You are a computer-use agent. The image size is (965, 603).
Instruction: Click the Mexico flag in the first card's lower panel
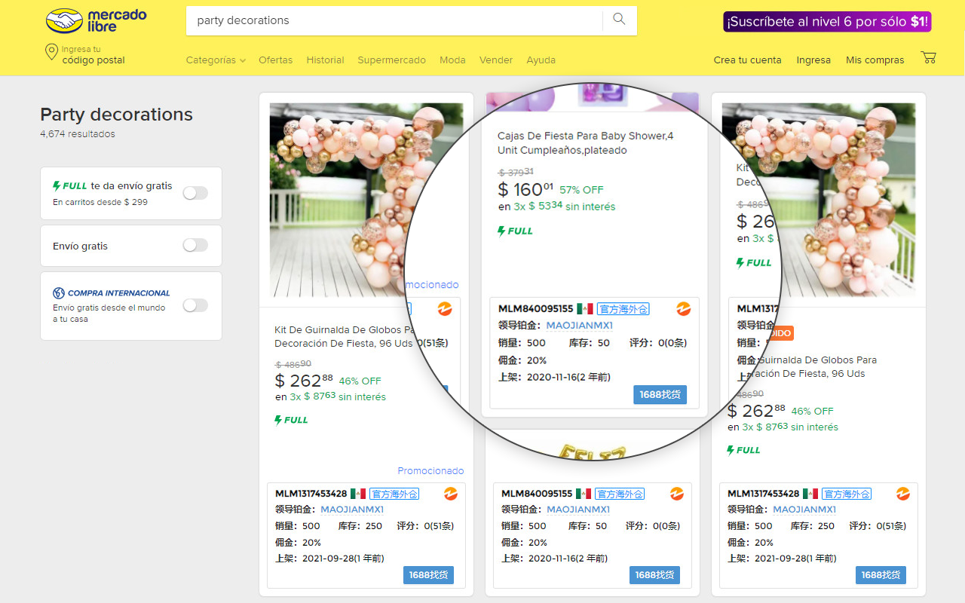358,494
